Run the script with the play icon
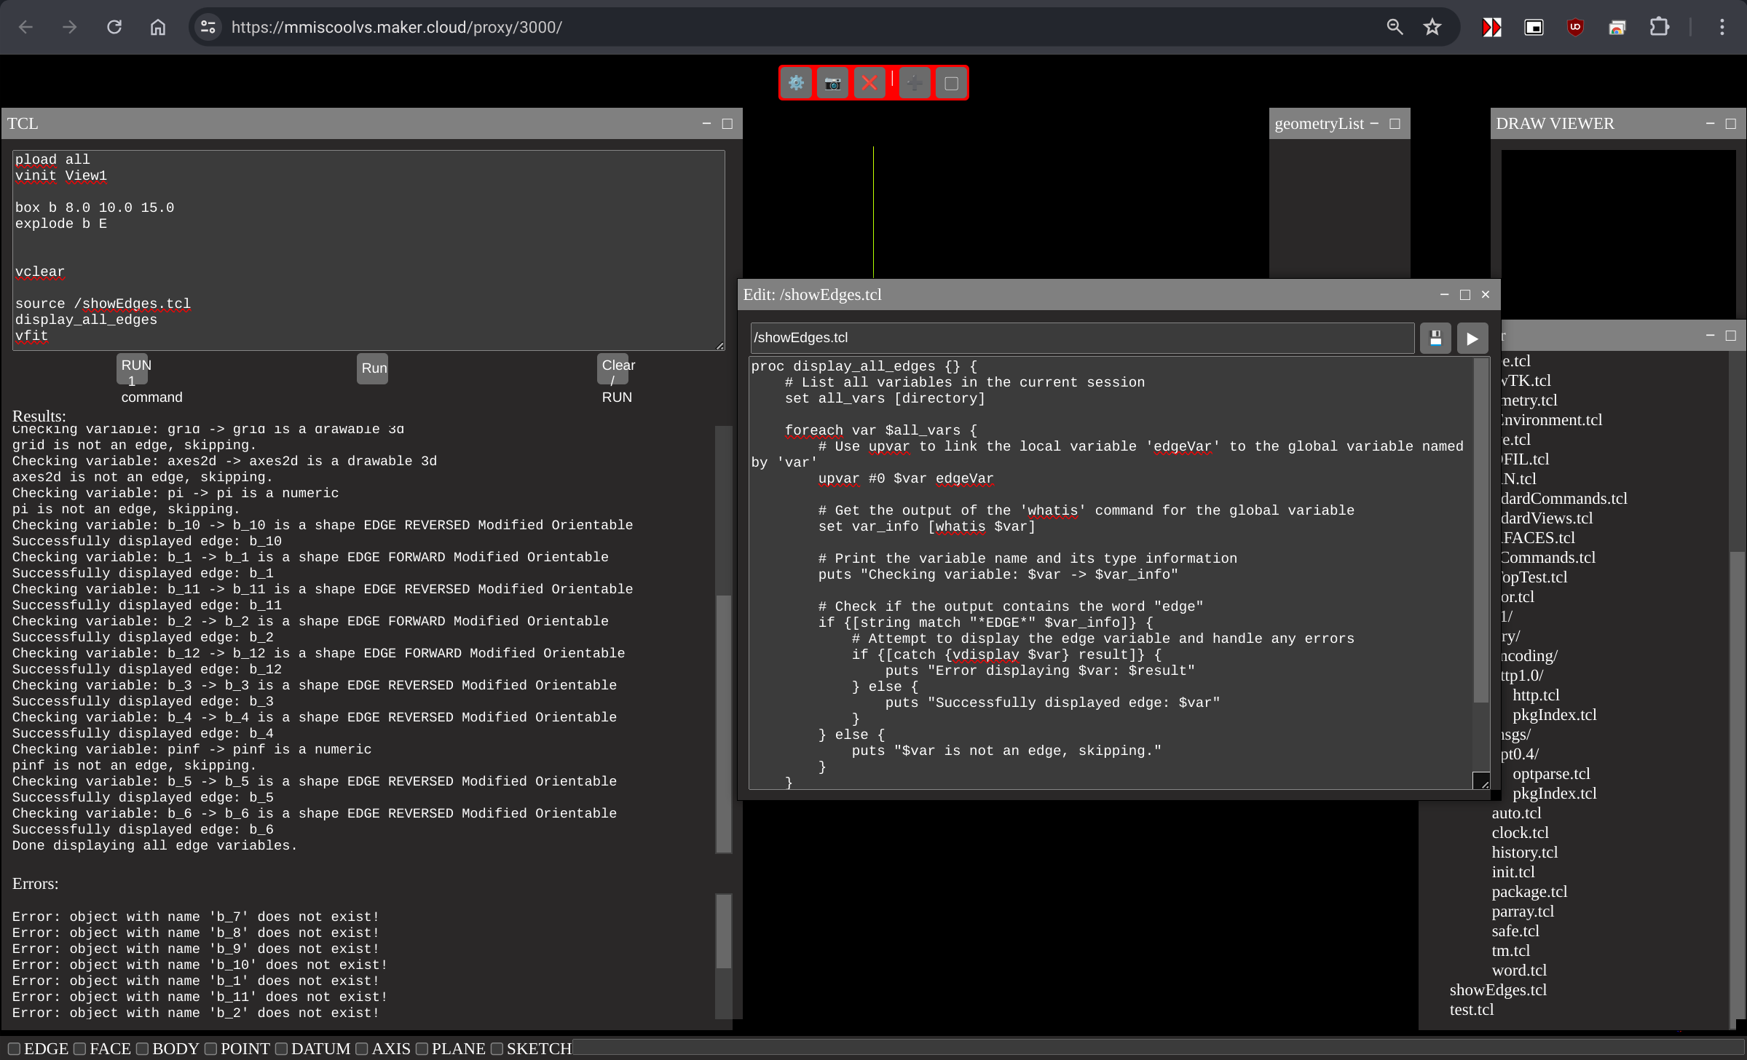The height and width of the screenshot is (1060, 1747). (1472, 339)
